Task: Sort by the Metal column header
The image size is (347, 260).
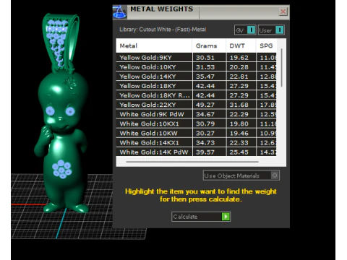Action: click(x=154, y=45)
